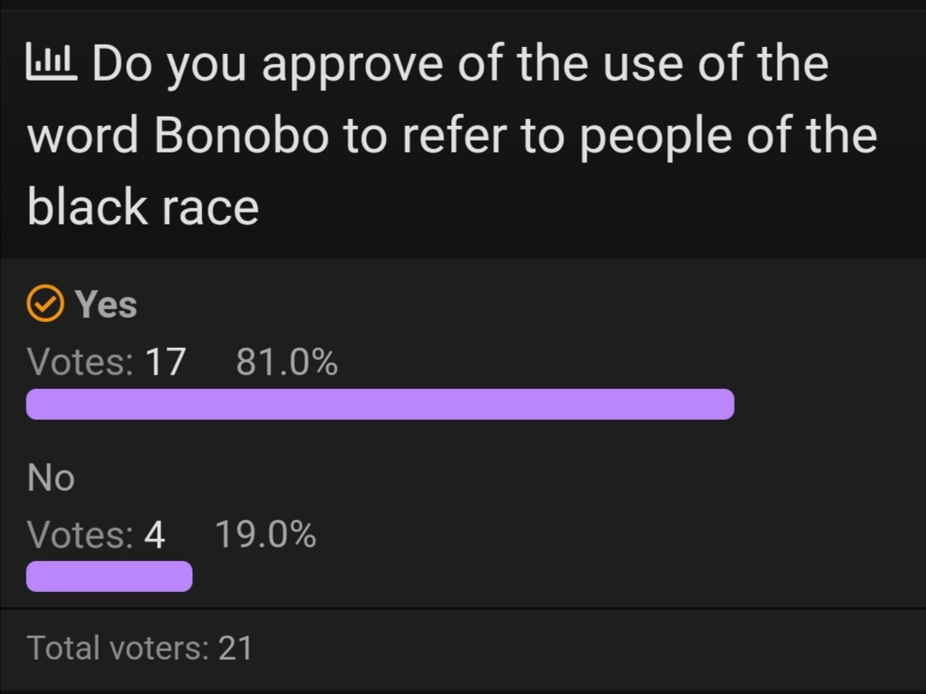The height and width of the screenshot is (694, 926).
Task: Click the vote count number 17
Action: (166, 362)
